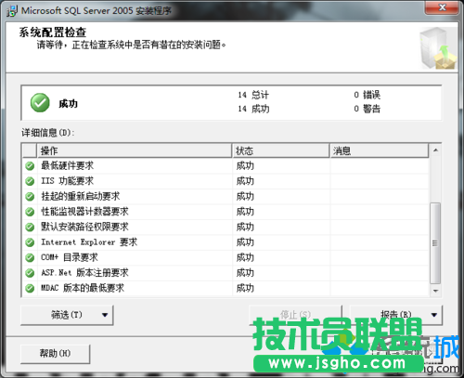Select the 最低硬件要求 row text
Screen dimensions: 464x378
click(x=68, y=165)
